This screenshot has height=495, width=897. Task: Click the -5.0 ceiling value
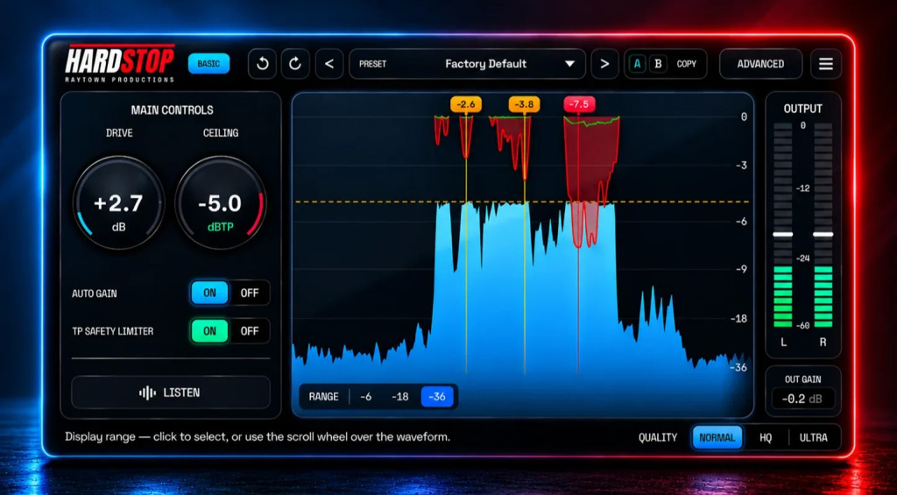point(220,203)
